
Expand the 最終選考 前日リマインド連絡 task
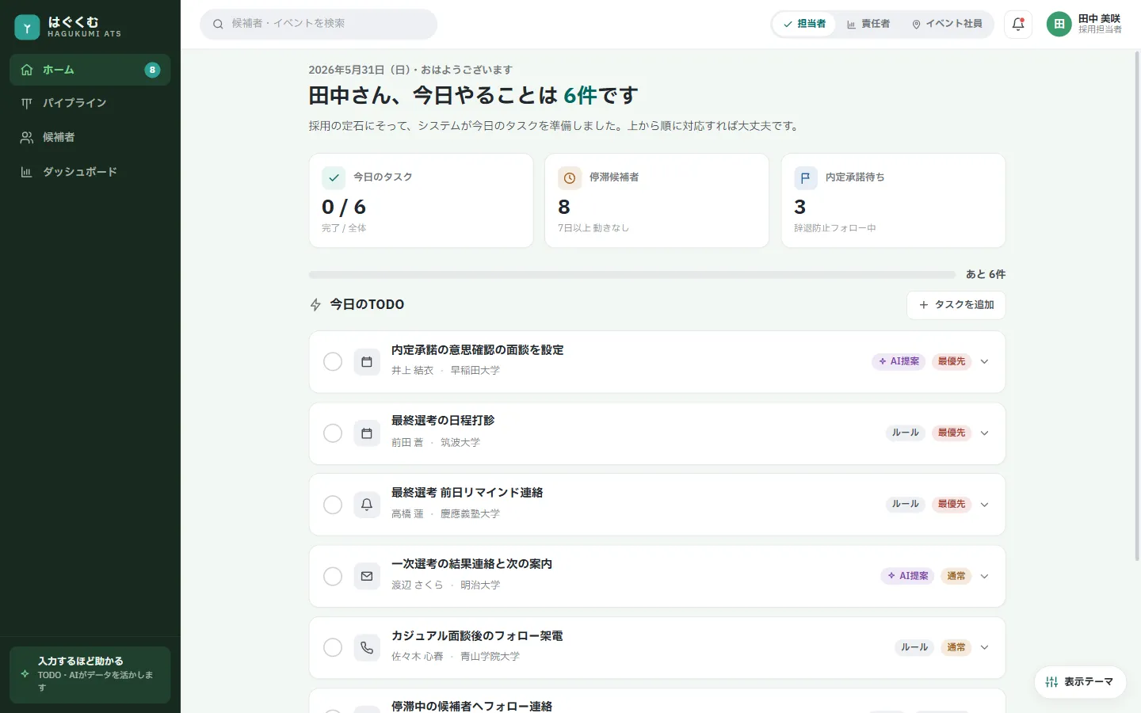coord(984,505)
